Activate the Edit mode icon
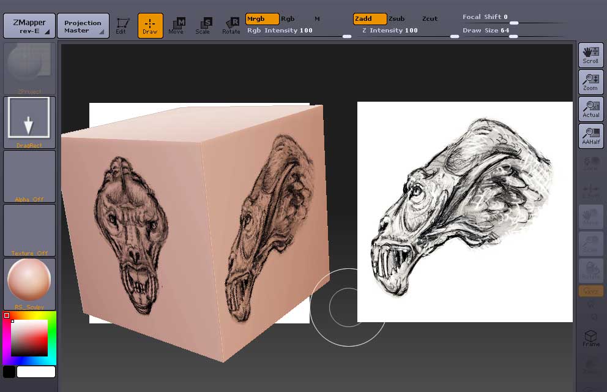The width and height of the screenshot is (607, 392). tap(122, 26)
